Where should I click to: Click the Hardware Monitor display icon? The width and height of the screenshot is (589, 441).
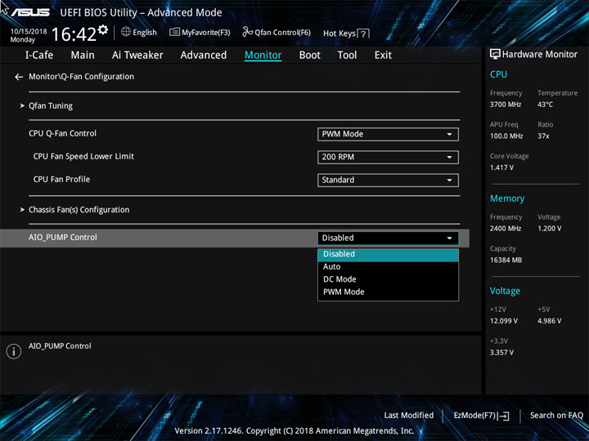click(495, 54)
